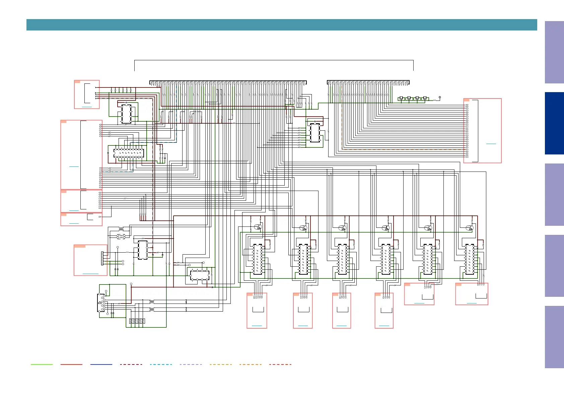Open the dark blue side tab
564x399 pixels.
point(554,123)
